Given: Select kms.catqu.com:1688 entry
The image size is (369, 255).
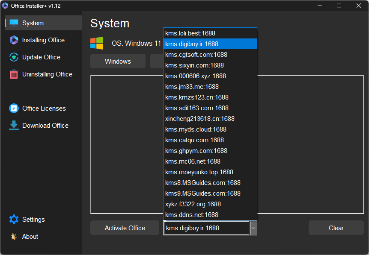Looking at the screenshot, I should click(210, 140).
